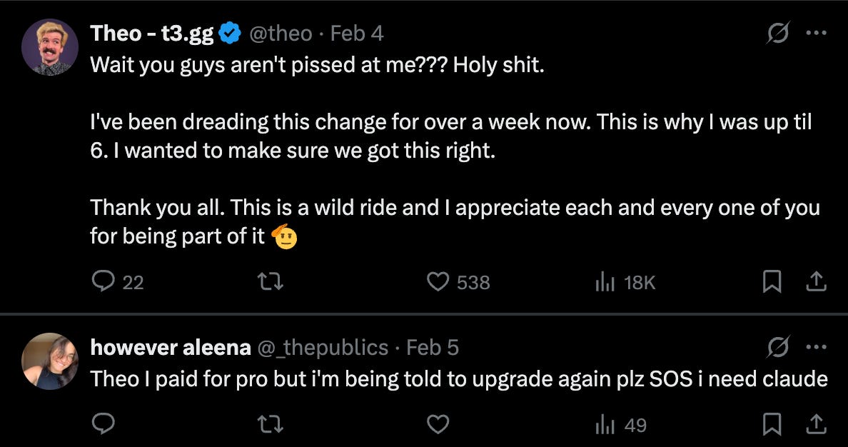The width and height of the screenshot is (848, 447).
Task: View analytics showing 49 views
Action: click(x=605, y=425)
